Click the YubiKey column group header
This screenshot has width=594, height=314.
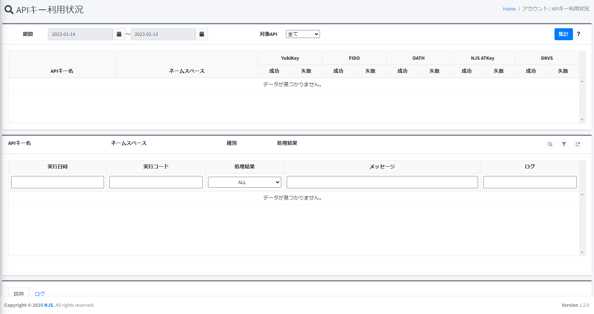290,58
